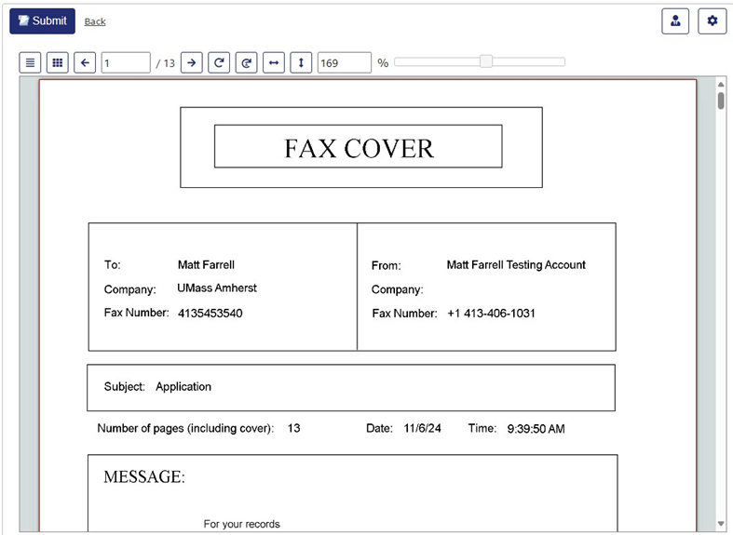This screenshot has height=535, width=733.
Task: Click the / 13 page count label
Action: click(166, 63)
